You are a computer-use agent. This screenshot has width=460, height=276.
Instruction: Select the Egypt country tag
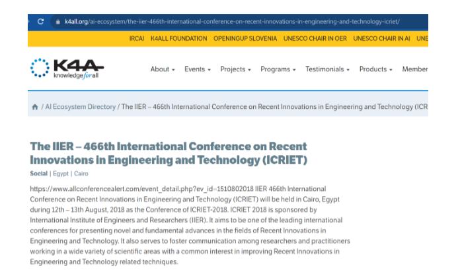pos(61,174)
